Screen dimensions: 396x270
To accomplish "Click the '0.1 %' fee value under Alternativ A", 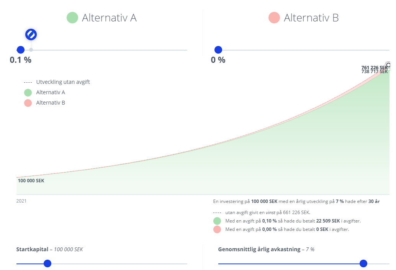I will pyautogui.click(x=21, y=60).
